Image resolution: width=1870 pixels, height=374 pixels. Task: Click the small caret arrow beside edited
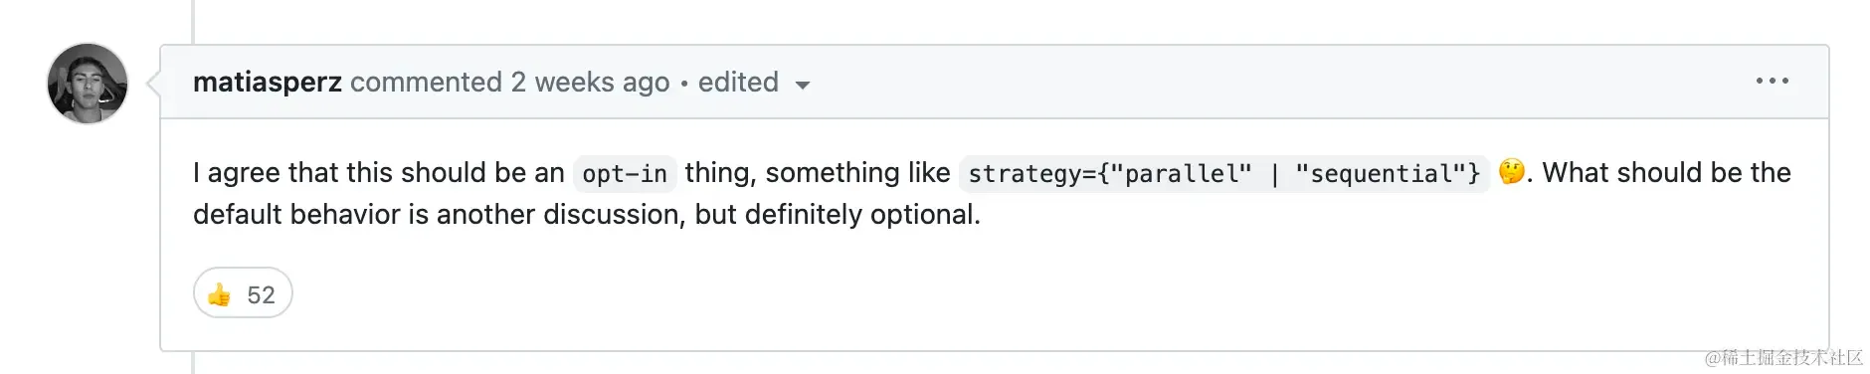pyautogui.click(x=802, y=86)
